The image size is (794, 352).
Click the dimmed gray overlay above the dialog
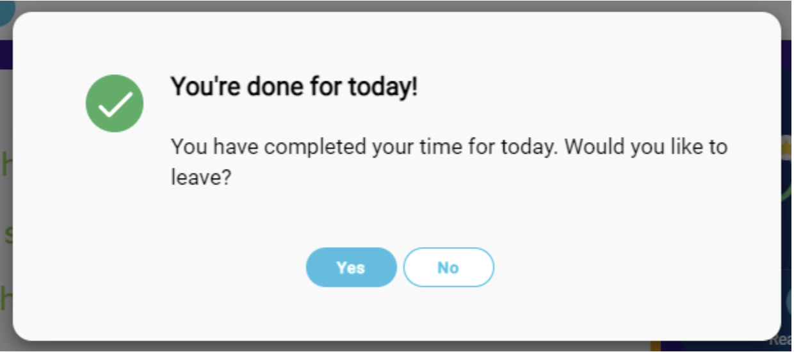click(397, 5)
